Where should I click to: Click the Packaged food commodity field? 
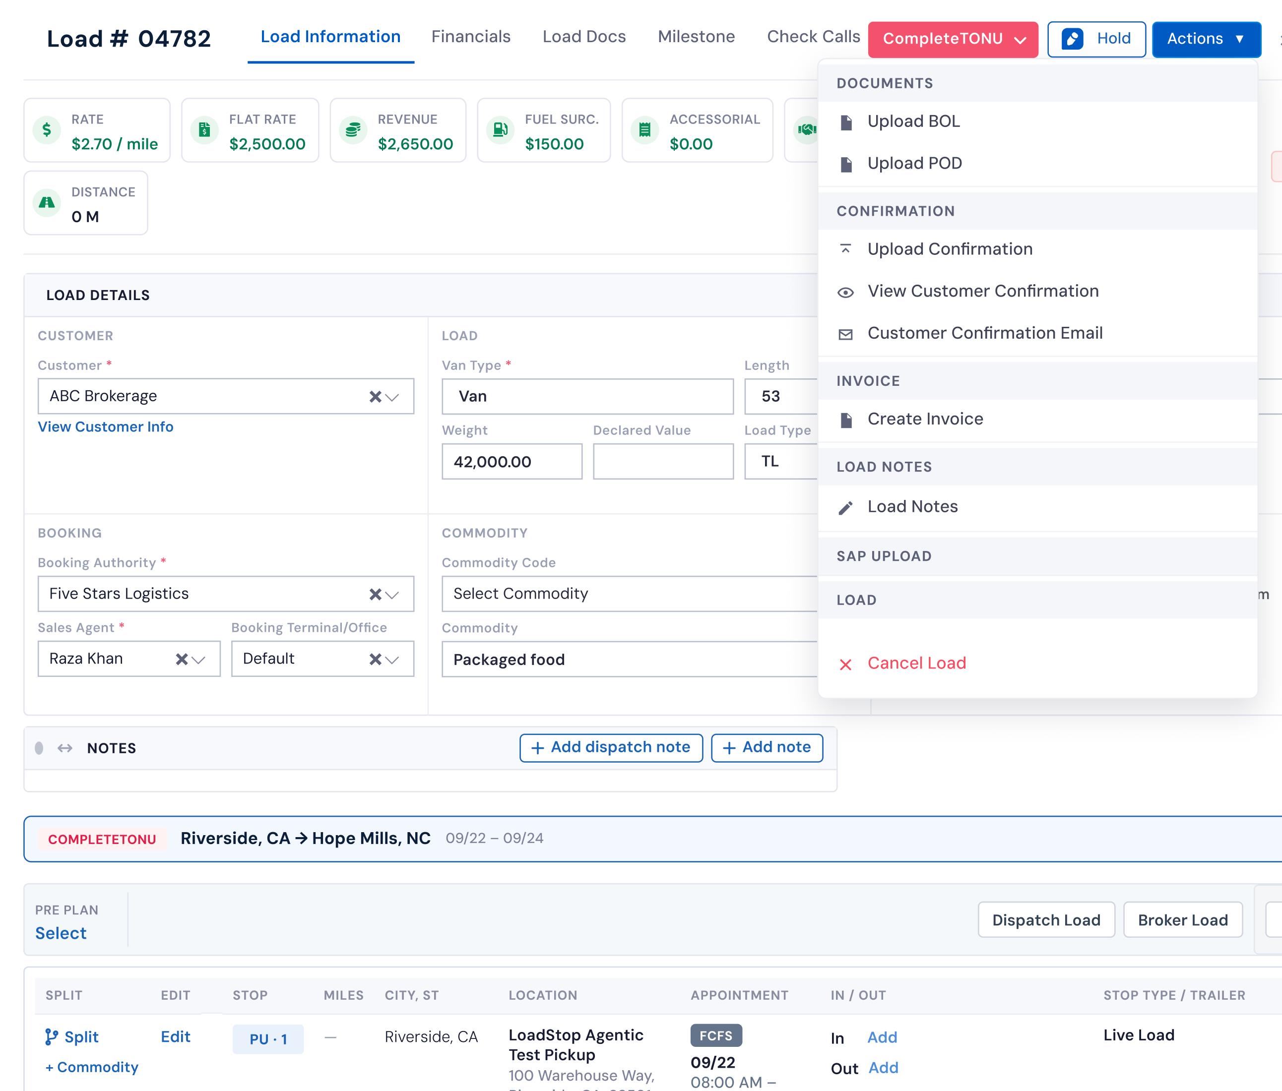point(630,659)
